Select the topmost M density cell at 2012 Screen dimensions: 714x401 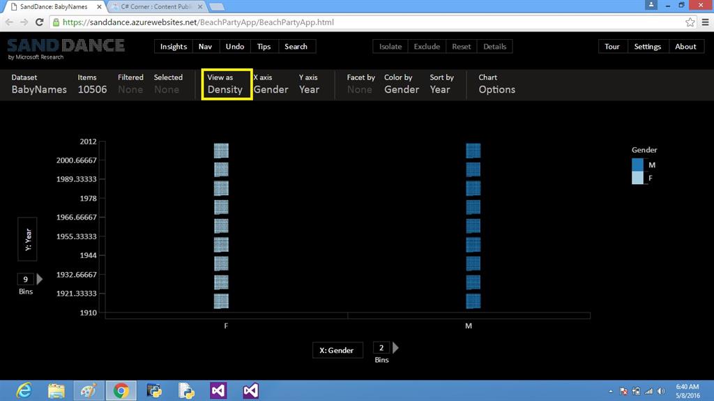coord(473,151)
